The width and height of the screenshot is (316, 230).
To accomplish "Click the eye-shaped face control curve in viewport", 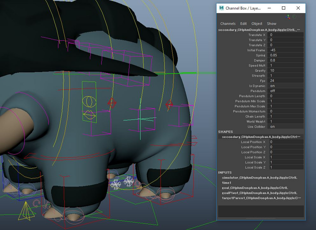I will [x=89, y=101].
